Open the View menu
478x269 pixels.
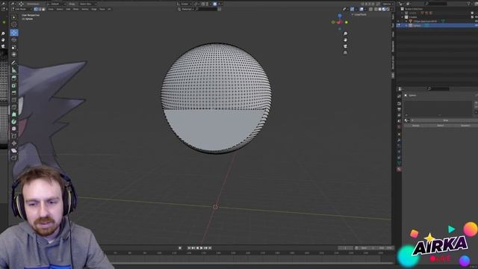pos(51,9)
